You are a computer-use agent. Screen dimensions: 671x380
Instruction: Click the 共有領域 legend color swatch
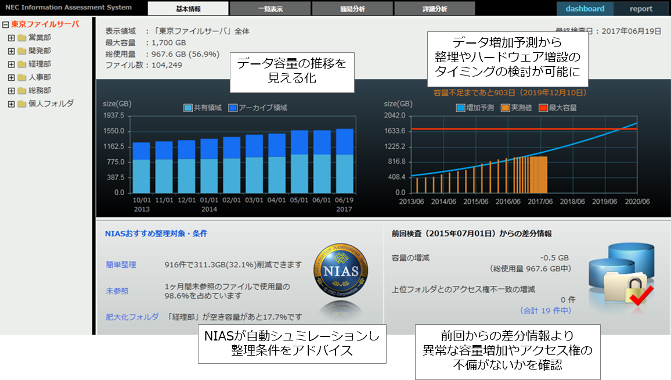(188, 108)
